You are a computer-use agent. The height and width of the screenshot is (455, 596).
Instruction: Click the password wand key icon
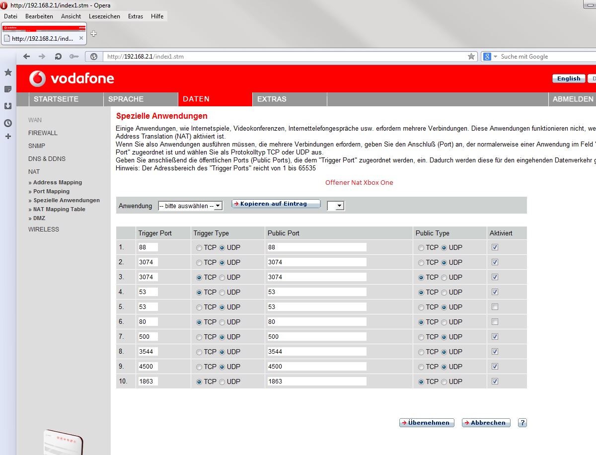(x=74, y=57)
